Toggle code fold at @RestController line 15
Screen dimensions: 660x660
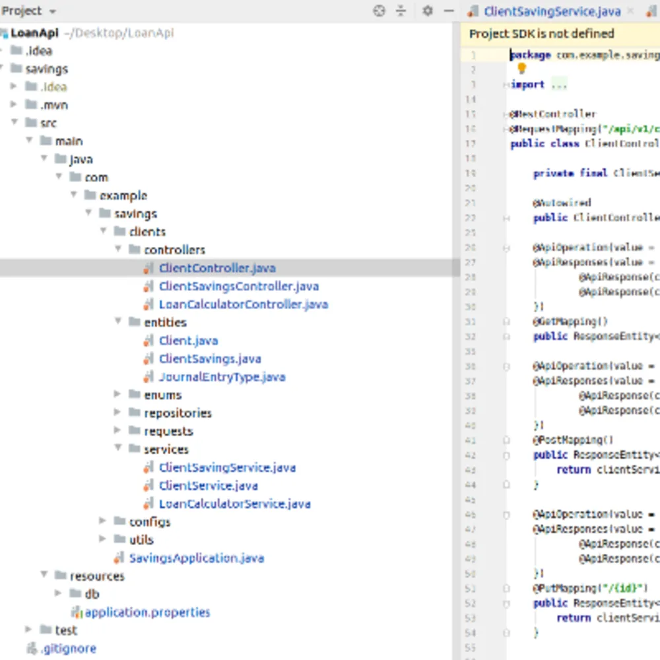pos(506,114)
